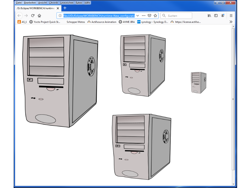Show more bookmarks overflow chevron
The image size is (251, 188).
pyautogui.click(x=231, y=22)
